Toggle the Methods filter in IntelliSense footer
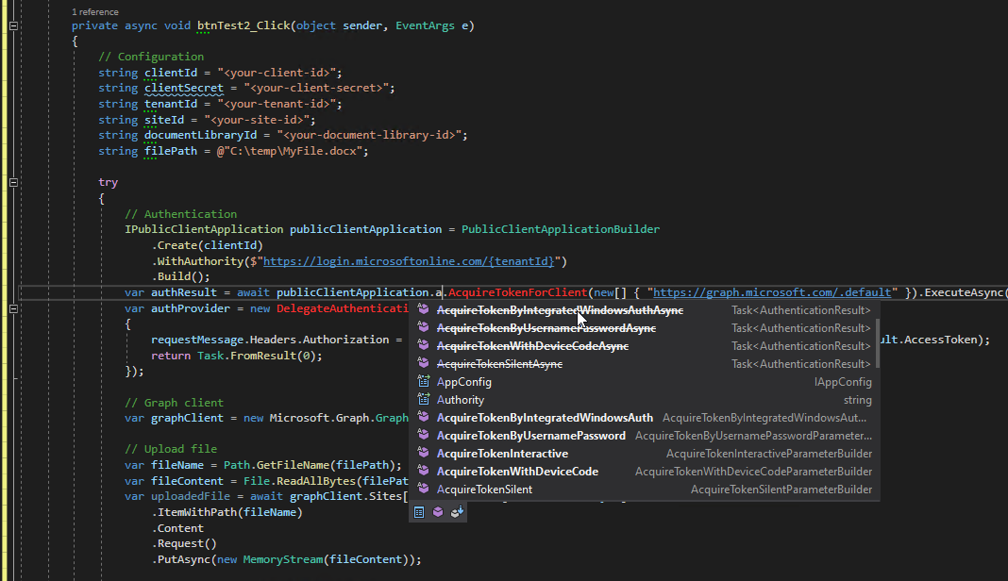This screenshot has height=581, width=1008. (x=437, y=511)
